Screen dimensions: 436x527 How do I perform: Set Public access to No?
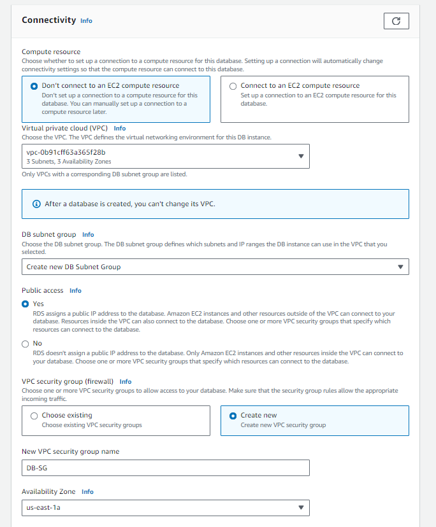[x=25, y=343]
